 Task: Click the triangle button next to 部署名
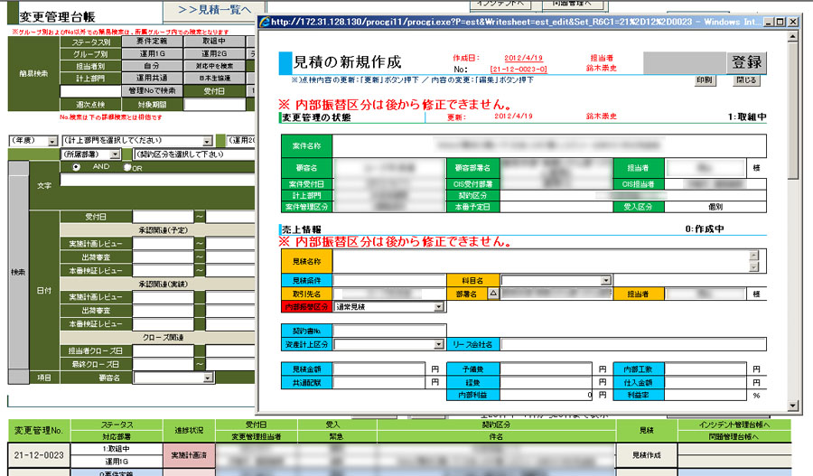[493, 294]
